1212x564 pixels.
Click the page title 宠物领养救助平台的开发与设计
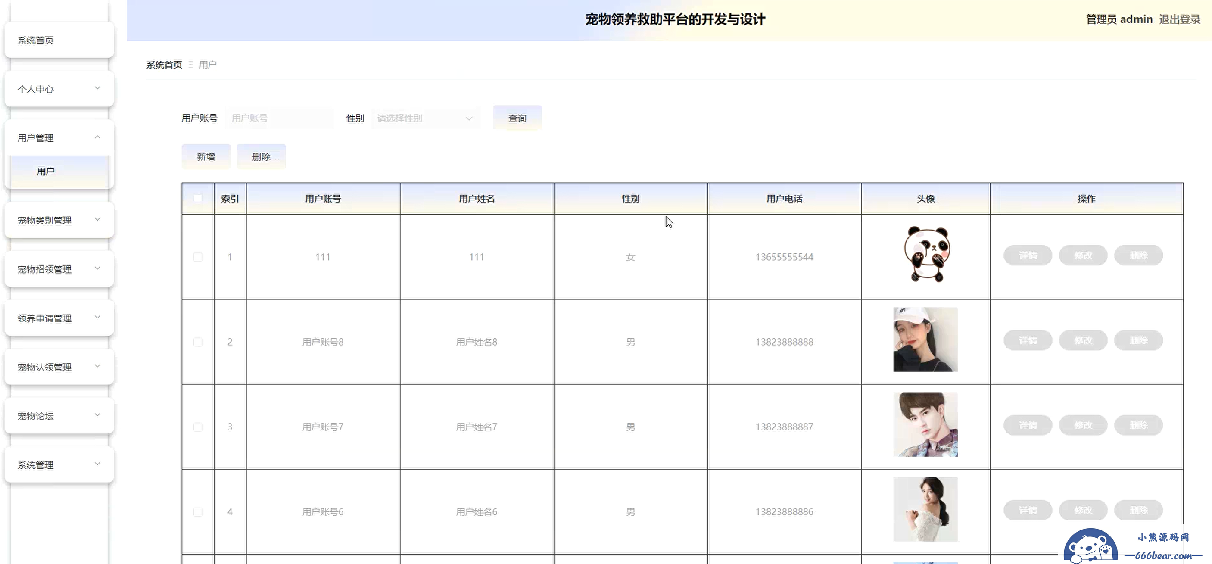(675, 19)
